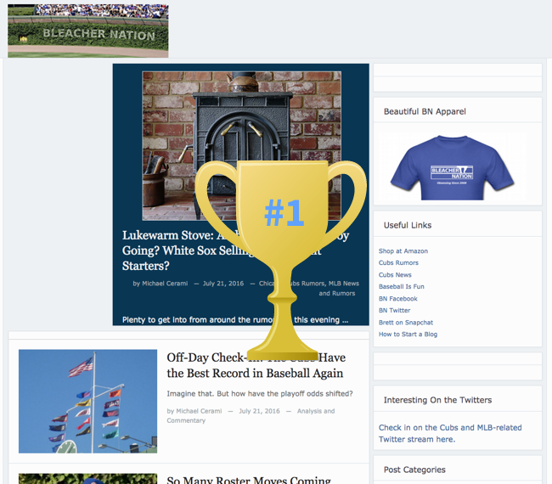Open the Shop at Amazon link
552x484 pixels.
pyautogui.click(x=403, y=251)
